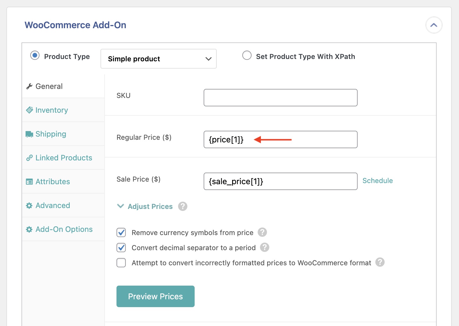This screenshot has height=326, width=459.
Task: Open the Add-On Options tab
Action: click(63, 229)
